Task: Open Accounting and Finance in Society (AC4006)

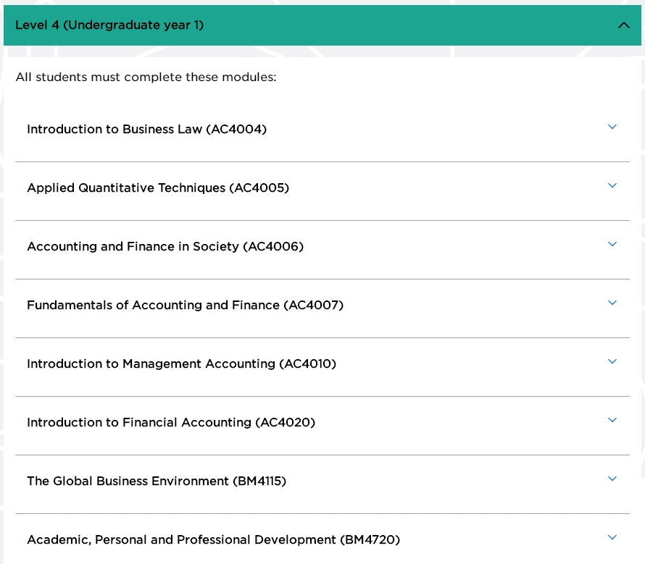Action: 165,247
